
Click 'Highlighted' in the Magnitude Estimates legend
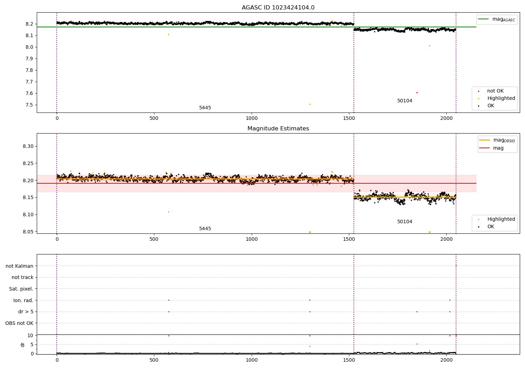(497, 219)
